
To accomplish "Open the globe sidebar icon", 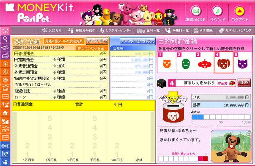I will pyautogui.click(x=5, y=80).
